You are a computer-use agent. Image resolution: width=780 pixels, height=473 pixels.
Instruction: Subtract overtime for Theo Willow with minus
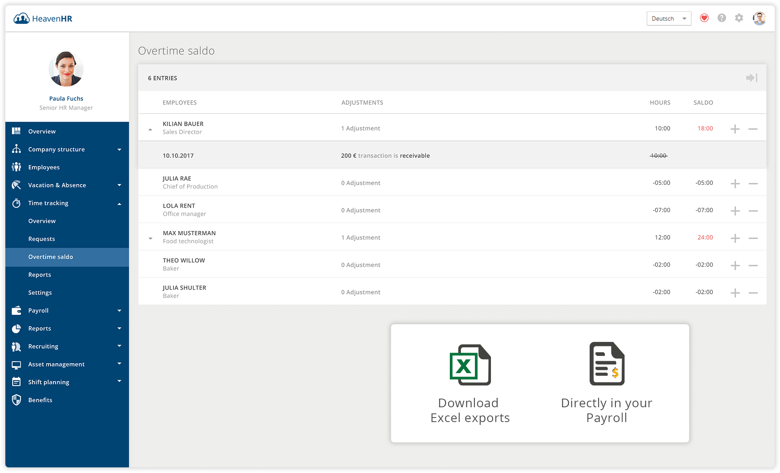[753, 265]
